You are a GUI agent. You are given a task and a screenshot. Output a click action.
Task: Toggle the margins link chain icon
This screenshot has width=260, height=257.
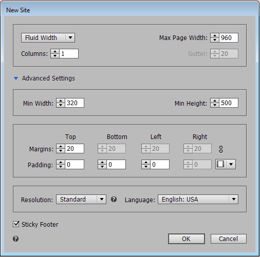[221, 149]
